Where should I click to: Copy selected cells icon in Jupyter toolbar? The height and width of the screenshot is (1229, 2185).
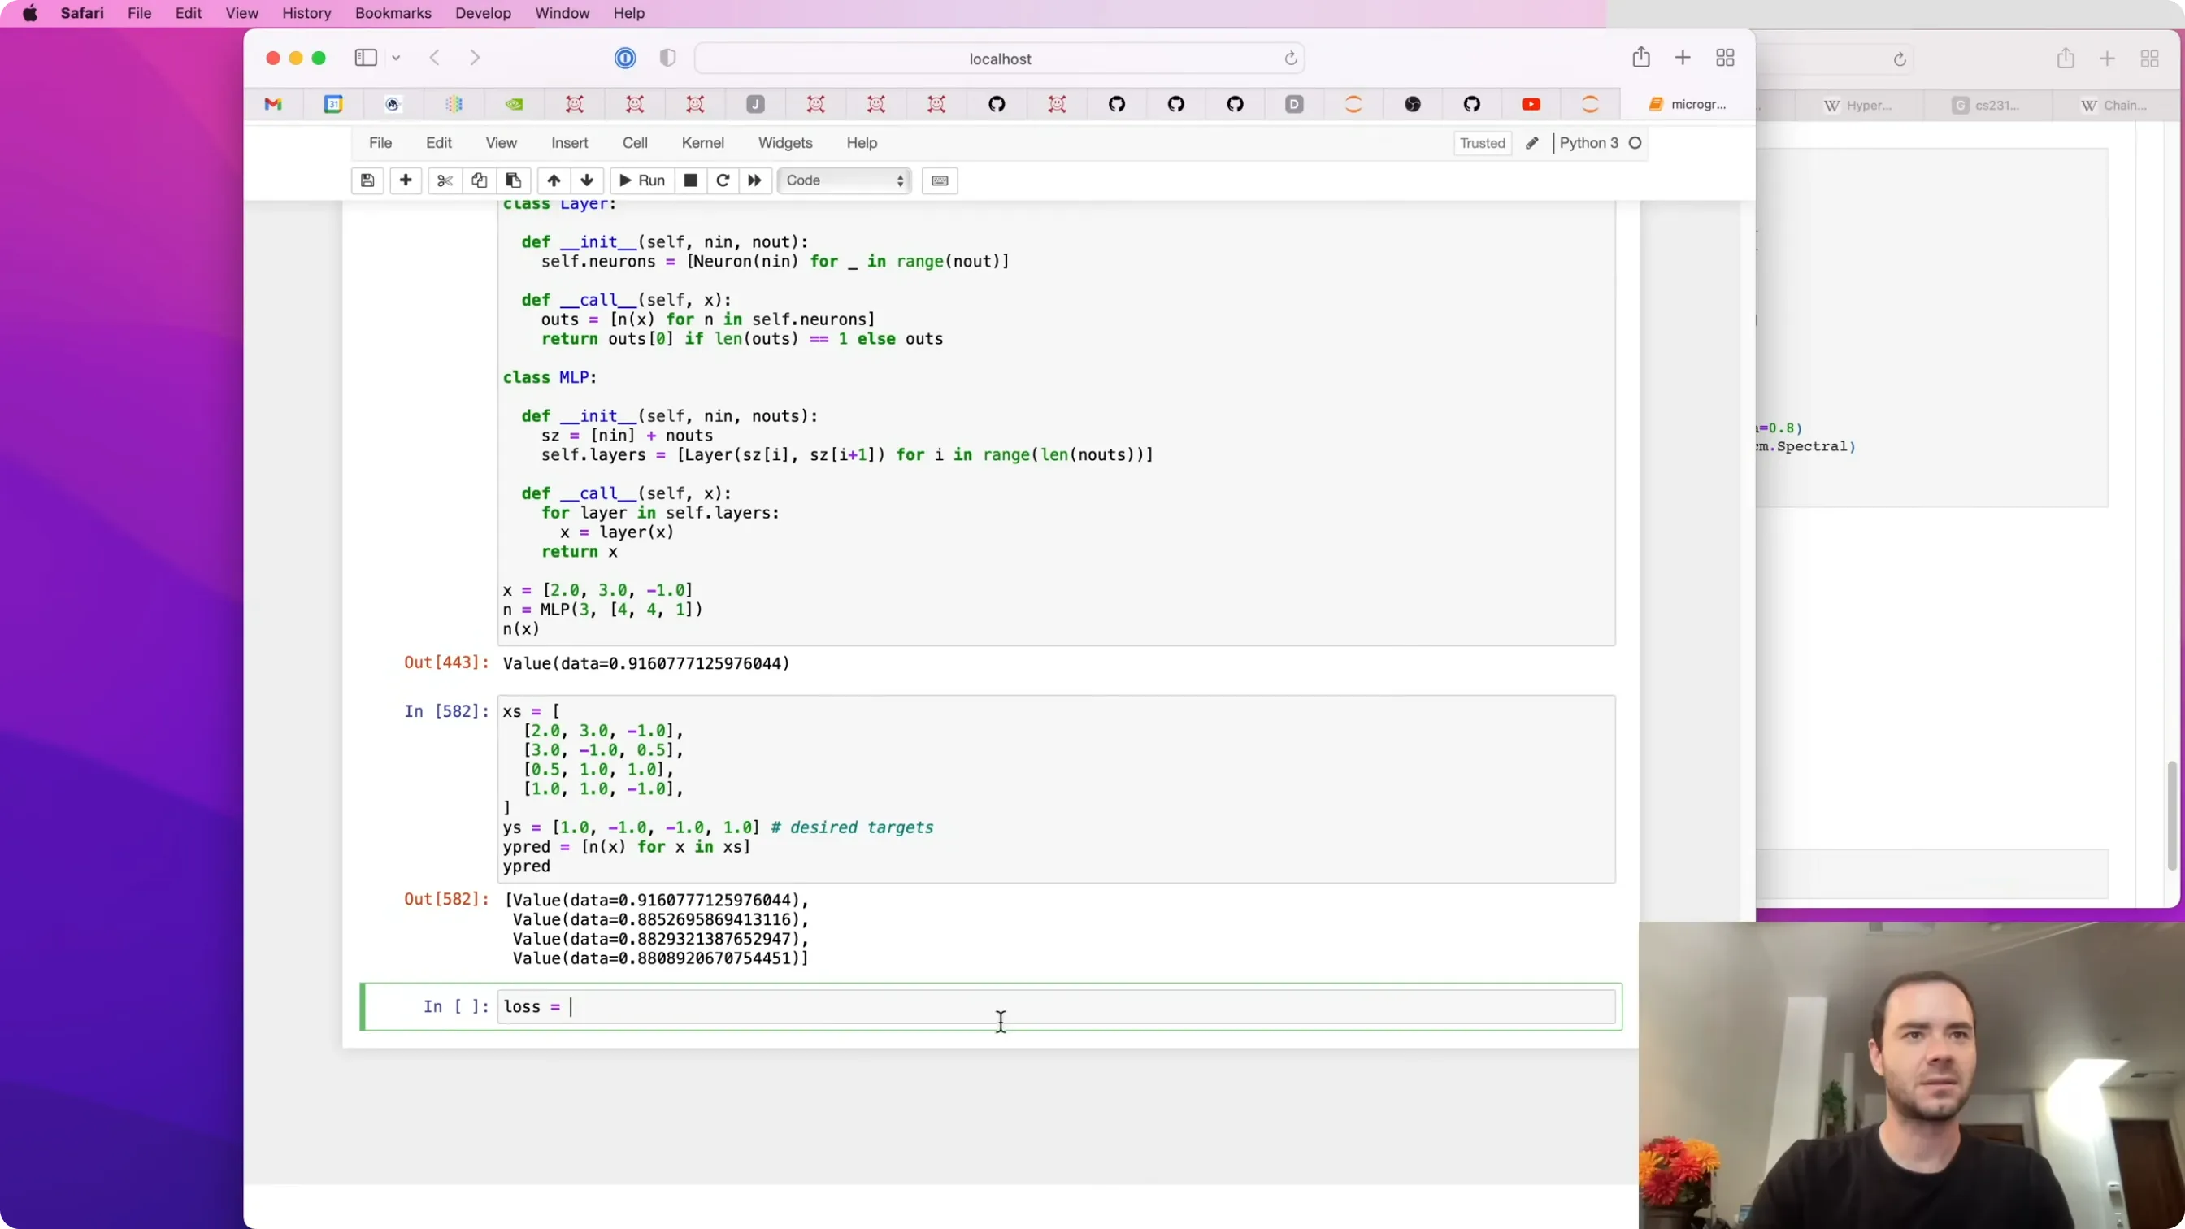coord(480,180)
